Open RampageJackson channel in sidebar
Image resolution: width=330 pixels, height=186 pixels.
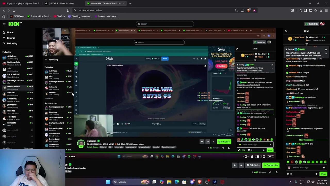(17, 82)
